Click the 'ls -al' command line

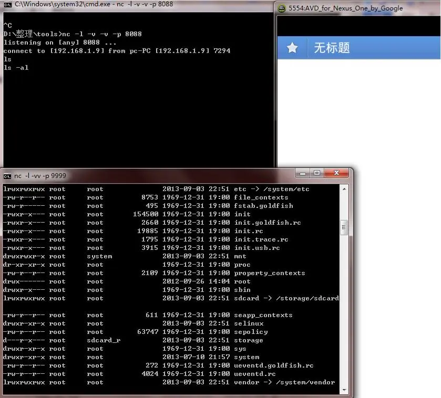tap(16, 68)
